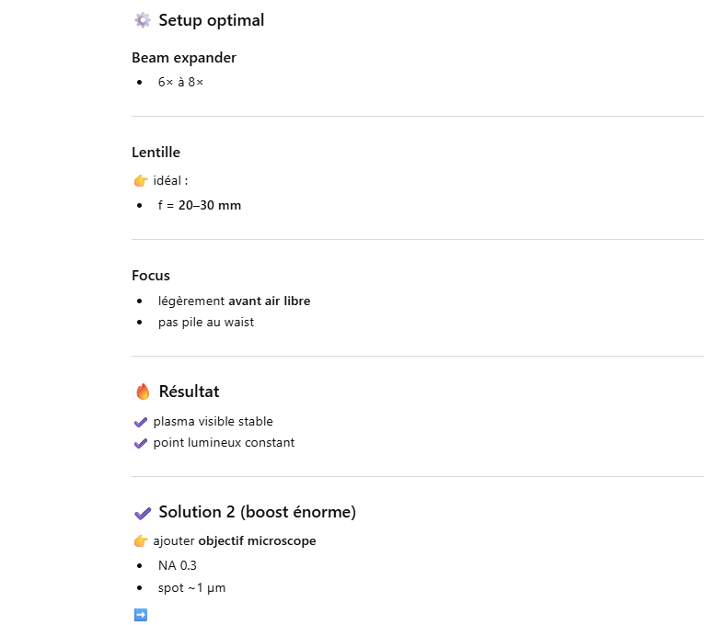Click the NA 0.3 bullet item

(x=178, y=565)
